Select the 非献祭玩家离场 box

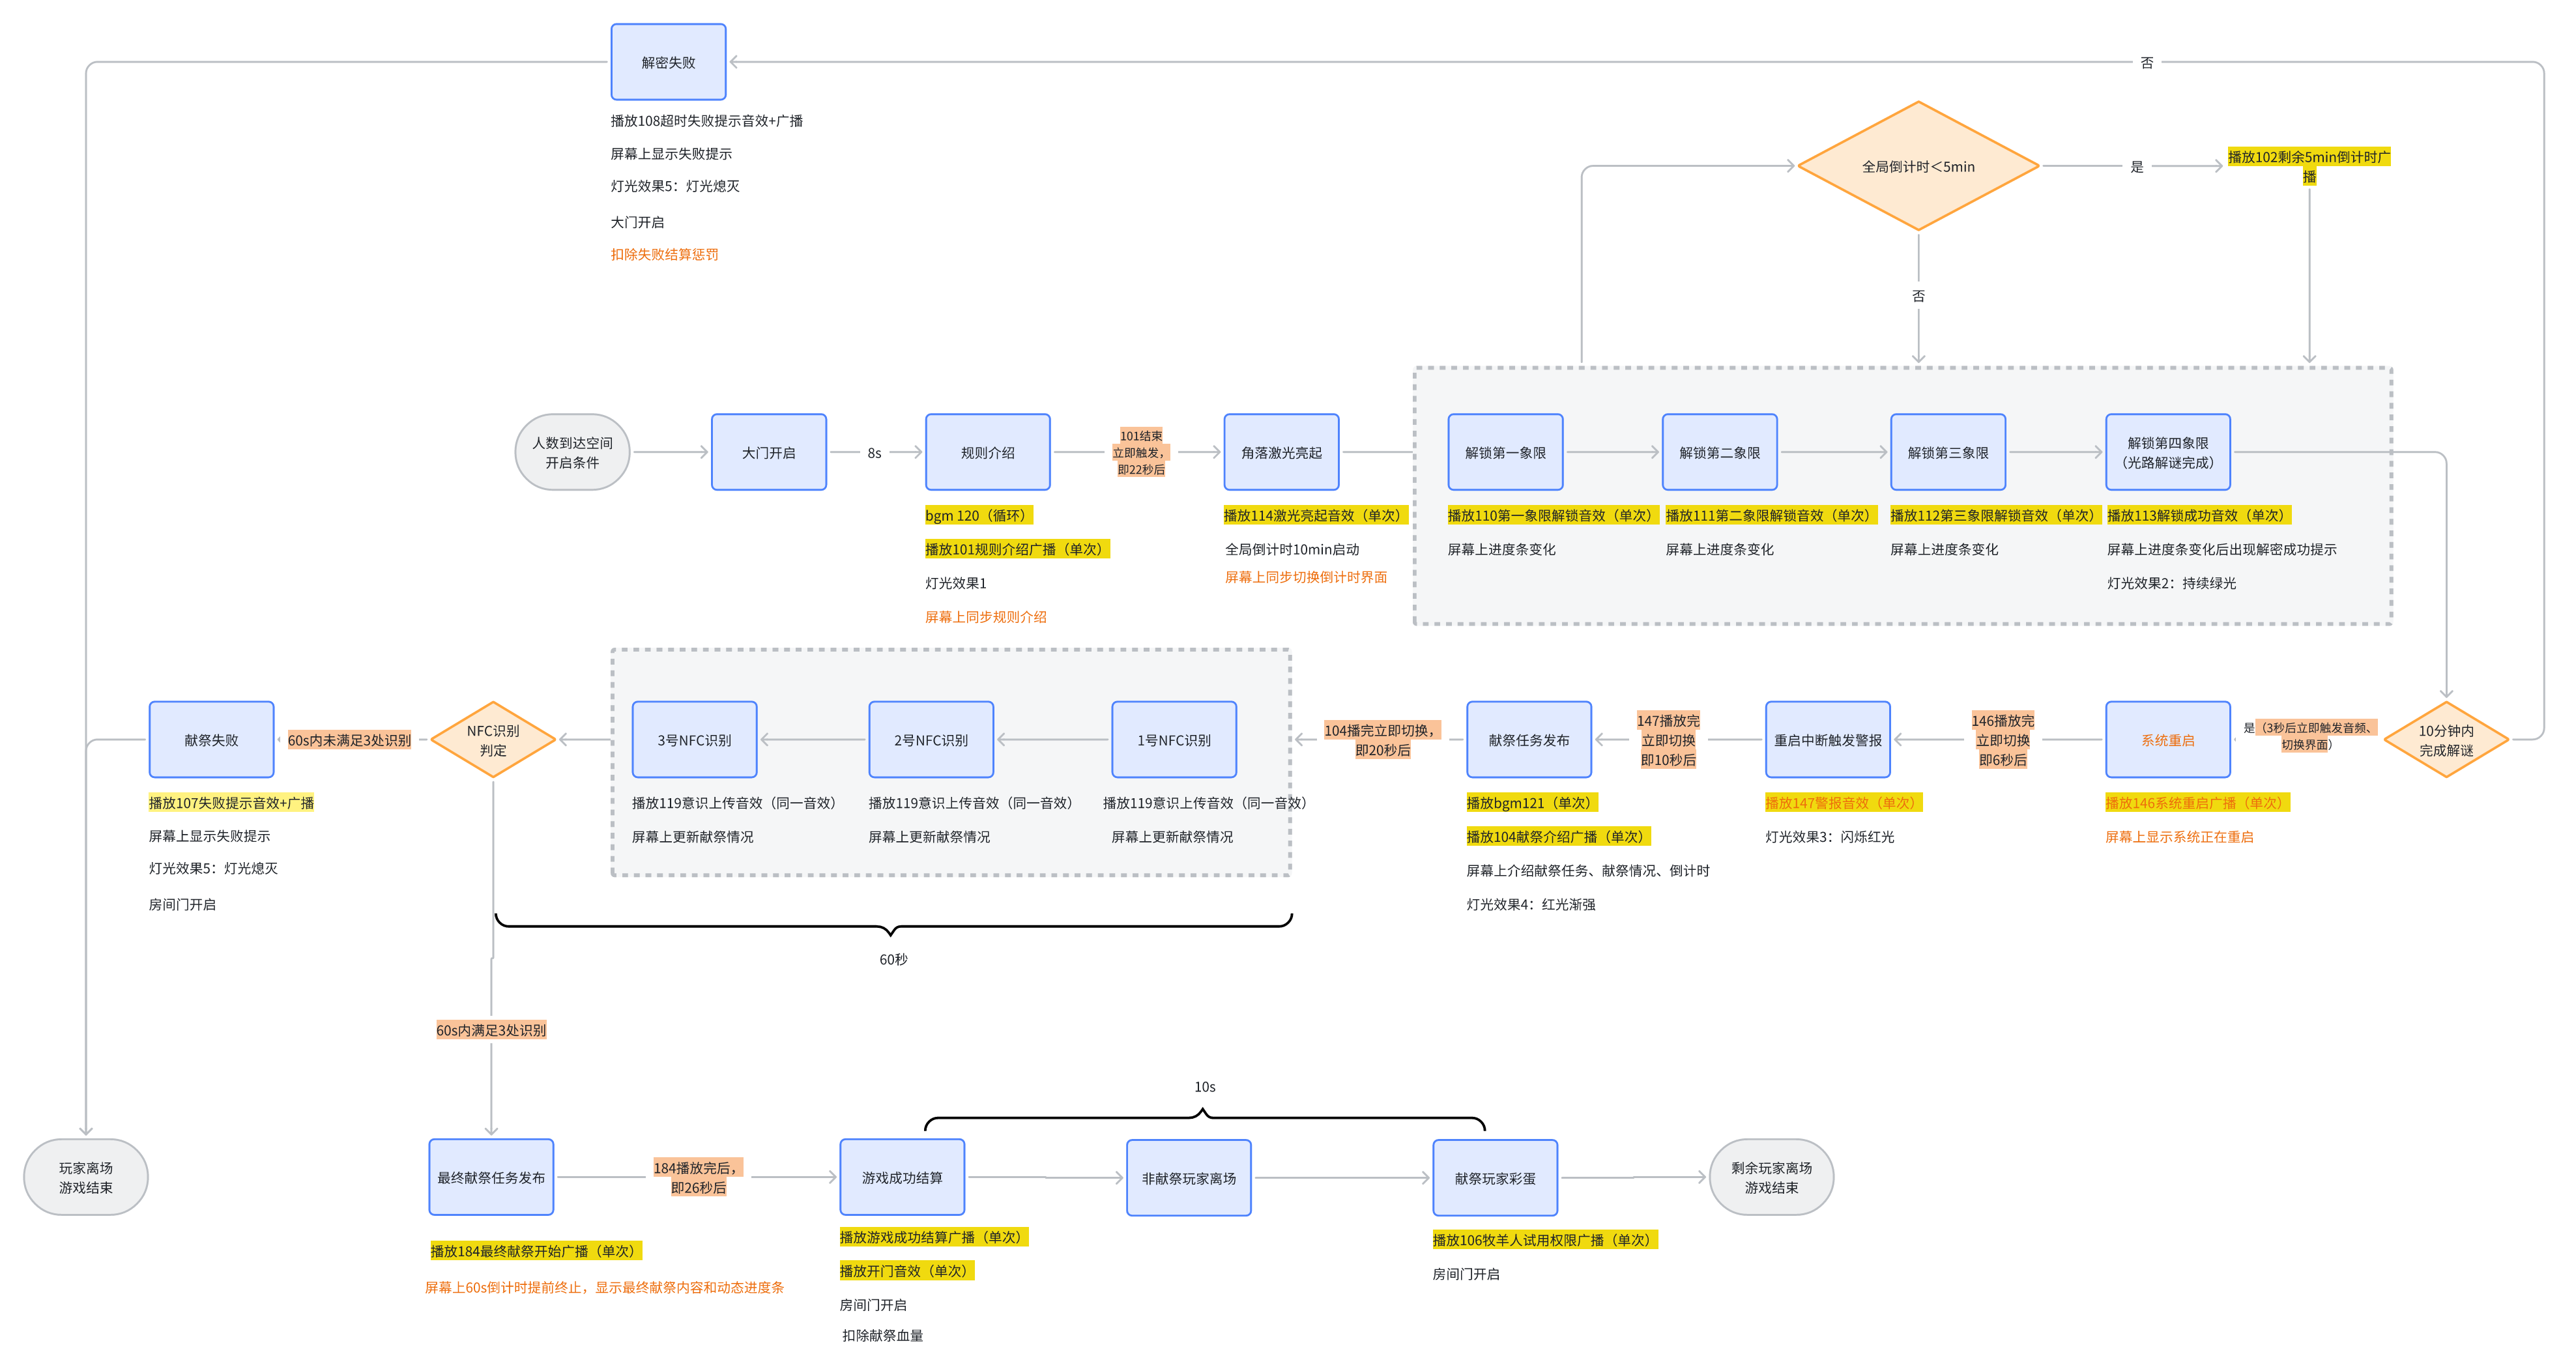pos(1189,1178)
